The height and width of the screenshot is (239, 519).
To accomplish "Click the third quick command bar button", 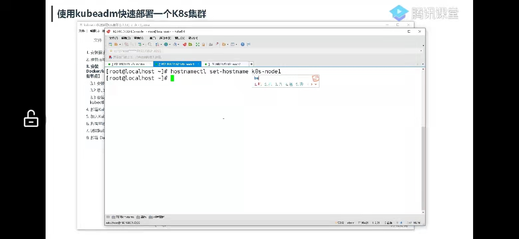I will [x=156, y=217].
